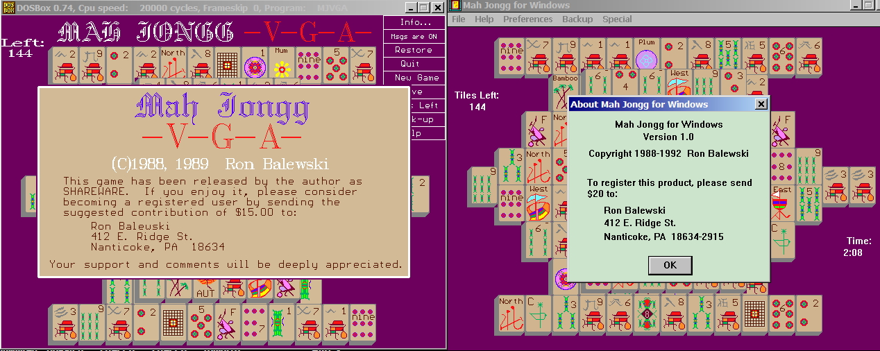
Task: Close the About Mah Jongg for Windows dialog
Action: pos(761,104)
